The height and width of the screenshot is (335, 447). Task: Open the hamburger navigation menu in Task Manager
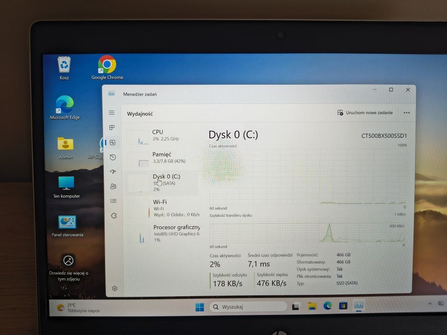pyautogui.click(x=112, y=113)
